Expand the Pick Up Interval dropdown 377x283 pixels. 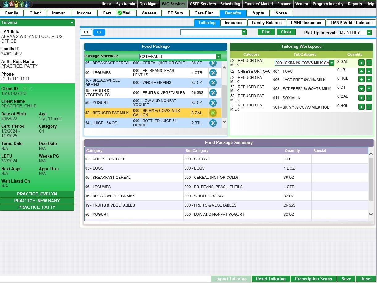tap(369, 33)
